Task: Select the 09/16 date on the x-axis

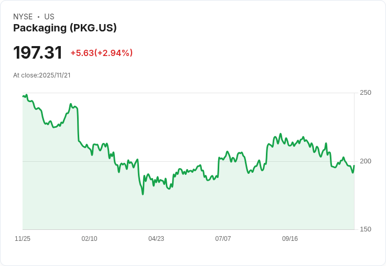Action: tap(290, 239)
